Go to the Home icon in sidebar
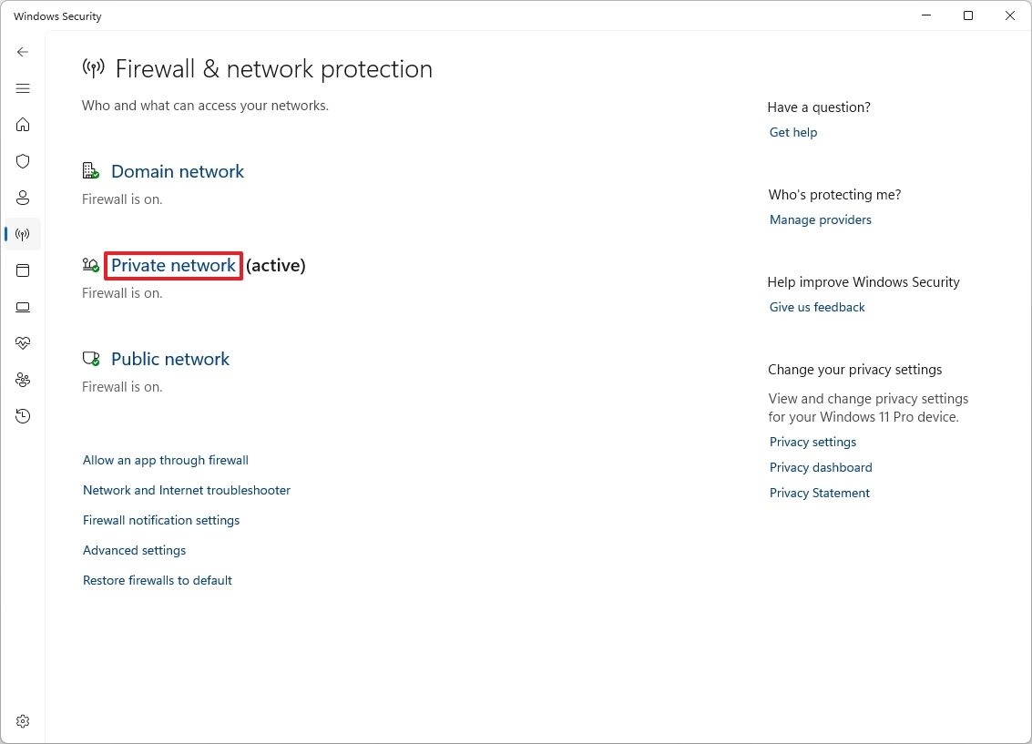 click(22, 125)
